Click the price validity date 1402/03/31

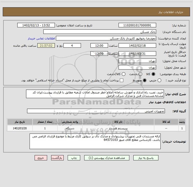137,54
